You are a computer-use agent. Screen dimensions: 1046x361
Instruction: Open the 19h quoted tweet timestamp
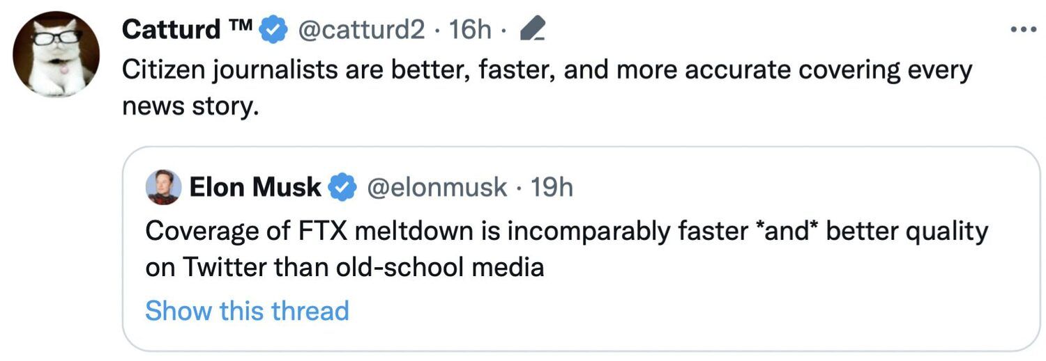[x=552, y=187]
